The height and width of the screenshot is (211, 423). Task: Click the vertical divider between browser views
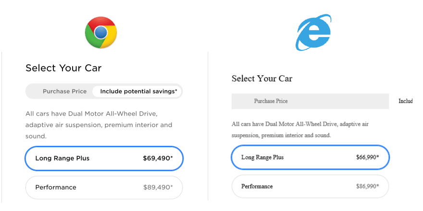pyautogui.click(x=208, y=126)
